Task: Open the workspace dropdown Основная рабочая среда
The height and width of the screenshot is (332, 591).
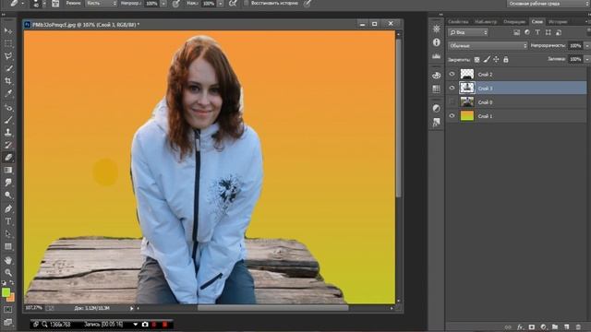Action: 549,4
